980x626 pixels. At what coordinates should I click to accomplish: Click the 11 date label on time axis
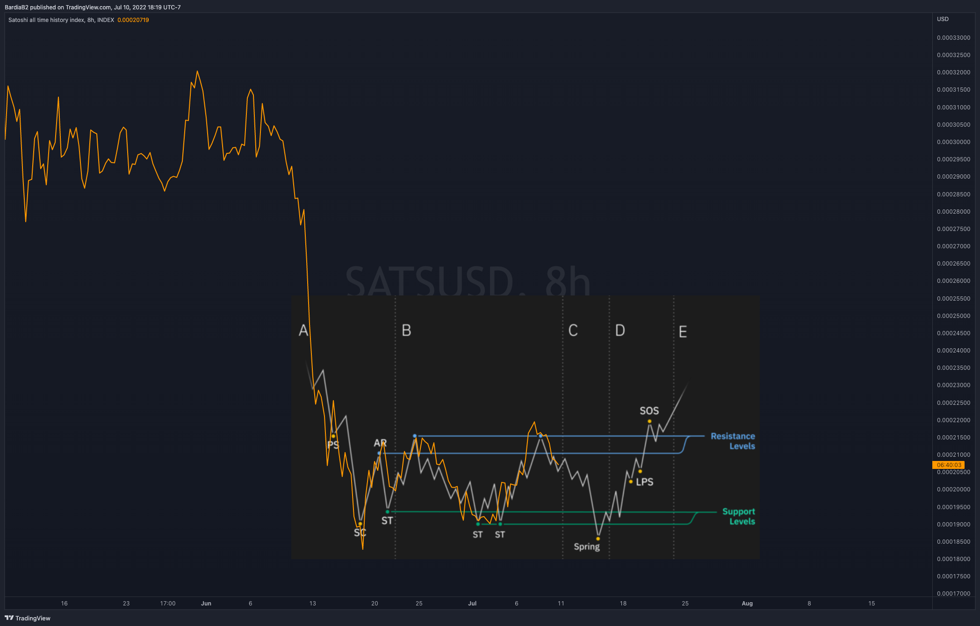[561, 604]
